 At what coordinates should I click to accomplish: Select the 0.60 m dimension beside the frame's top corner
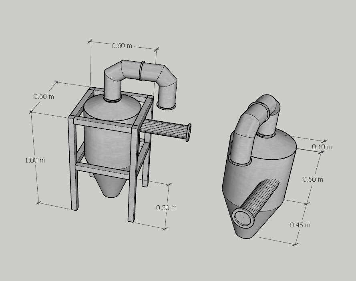(x=44, y=96)
